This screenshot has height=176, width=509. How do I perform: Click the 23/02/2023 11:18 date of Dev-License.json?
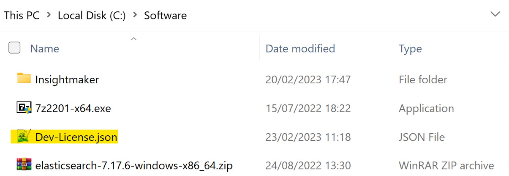[x=308, y=137]
